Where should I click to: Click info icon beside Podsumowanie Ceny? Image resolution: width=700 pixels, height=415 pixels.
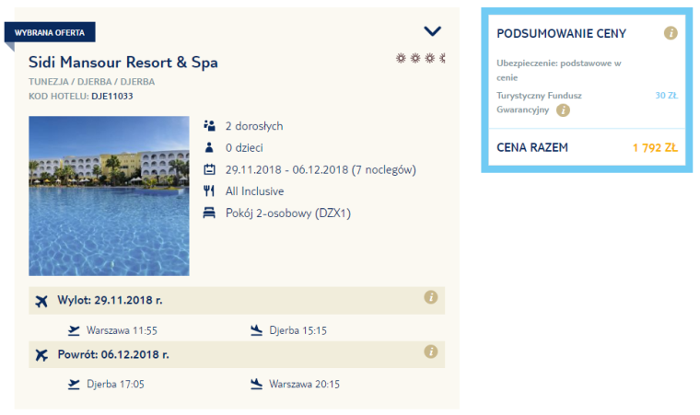[x=671, y=34]
